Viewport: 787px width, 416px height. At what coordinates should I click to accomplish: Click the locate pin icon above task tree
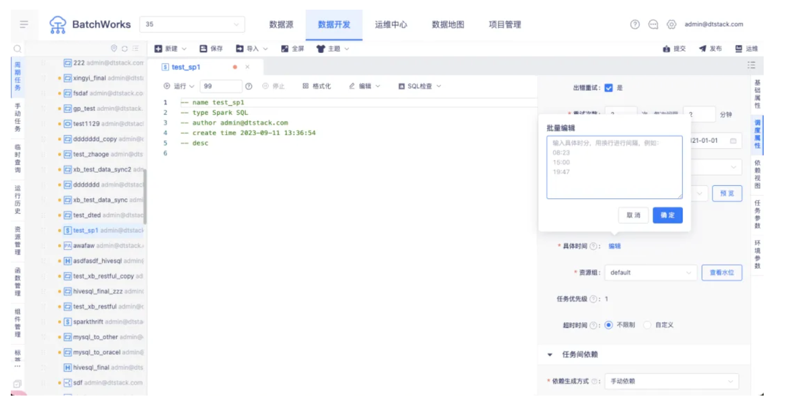pos(114,49)
